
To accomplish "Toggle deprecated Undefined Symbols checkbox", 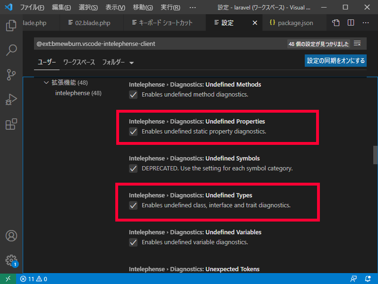I will [x=133, y=169].
